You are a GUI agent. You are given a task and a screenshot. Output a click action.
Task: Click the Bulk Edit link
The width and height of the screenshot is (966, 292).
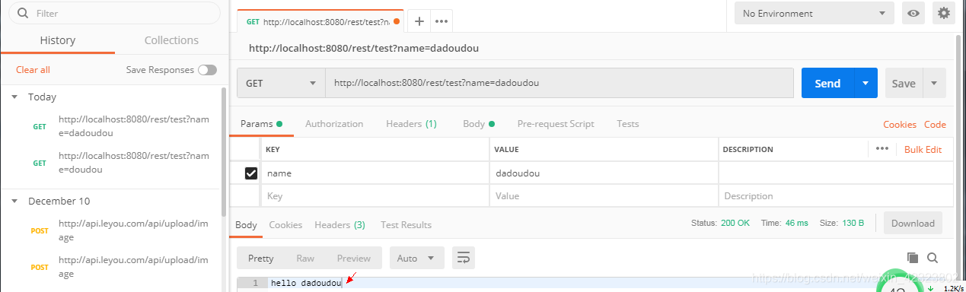pyautogui.click(x=923, y=149)
